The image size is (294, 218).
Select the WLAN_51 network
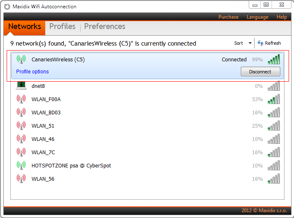43,126
